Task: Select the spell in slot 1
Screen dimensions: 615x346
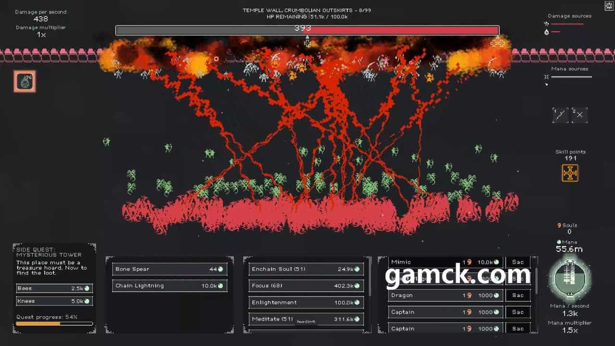Action: [x=560, y=115]
